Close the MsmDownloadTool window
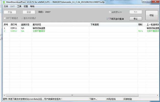 (x=156, y=2)
